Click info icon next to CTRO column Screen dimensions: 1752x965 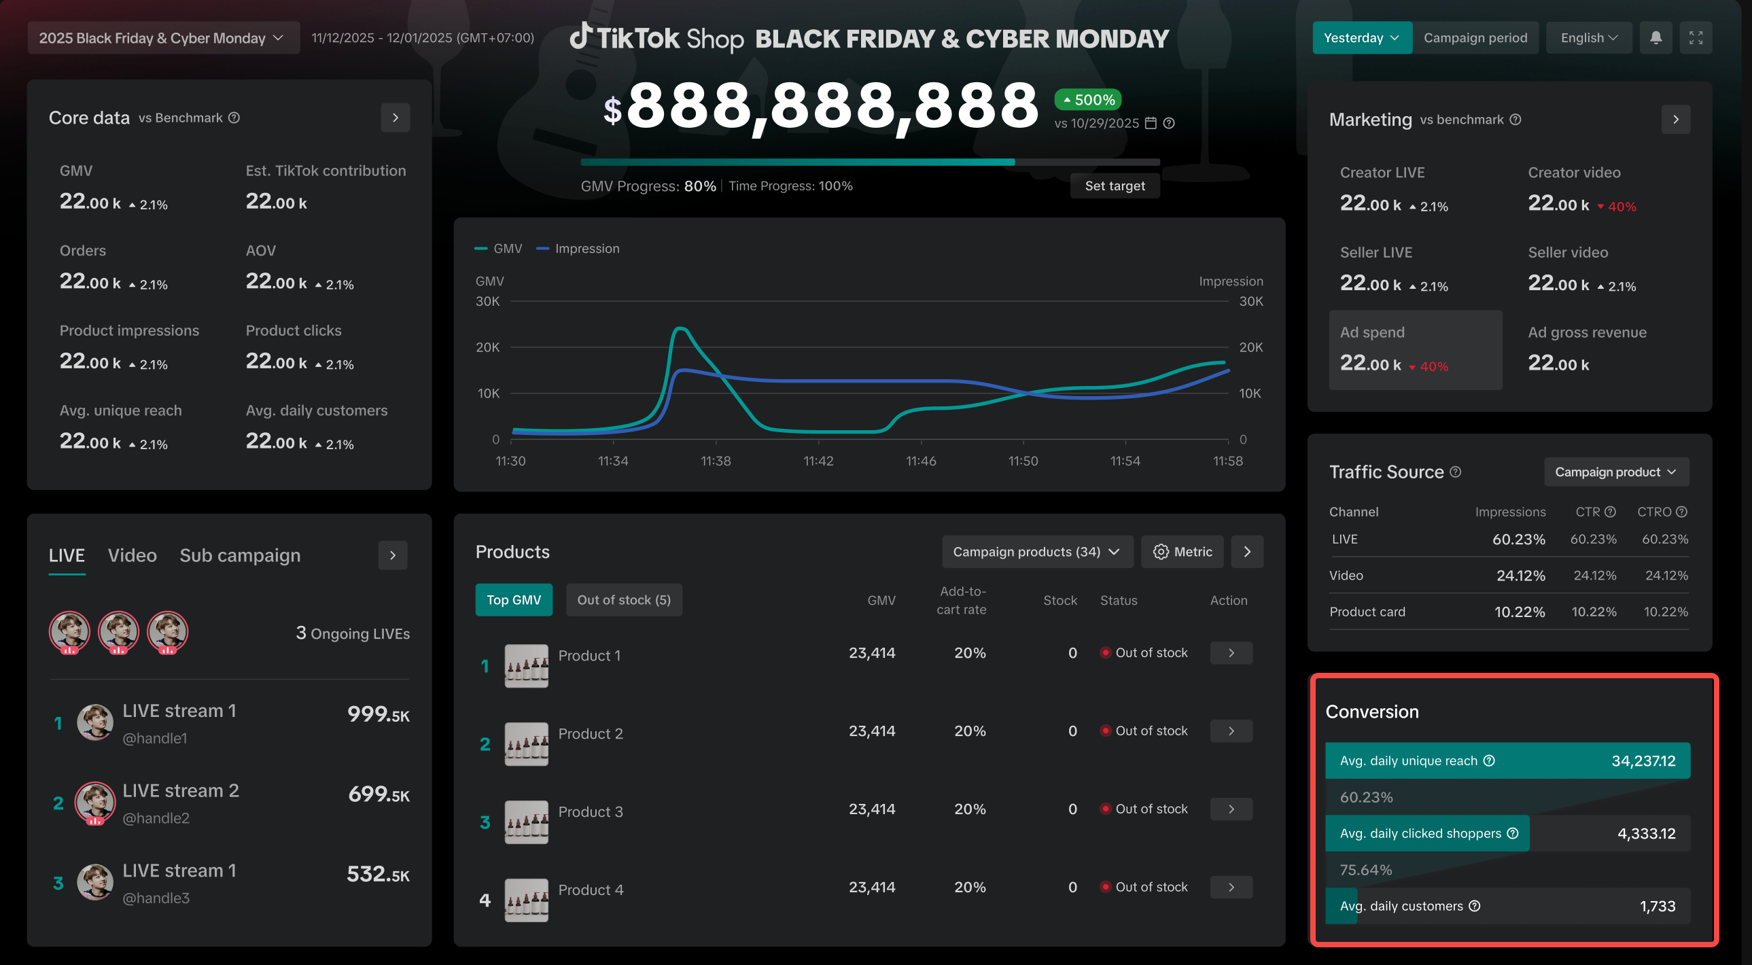1681,512
